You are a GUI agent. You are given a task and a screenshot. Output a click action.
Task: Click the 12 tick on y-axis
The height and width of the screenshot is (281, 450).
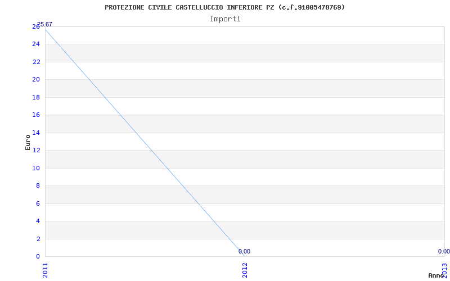[36, 150]
